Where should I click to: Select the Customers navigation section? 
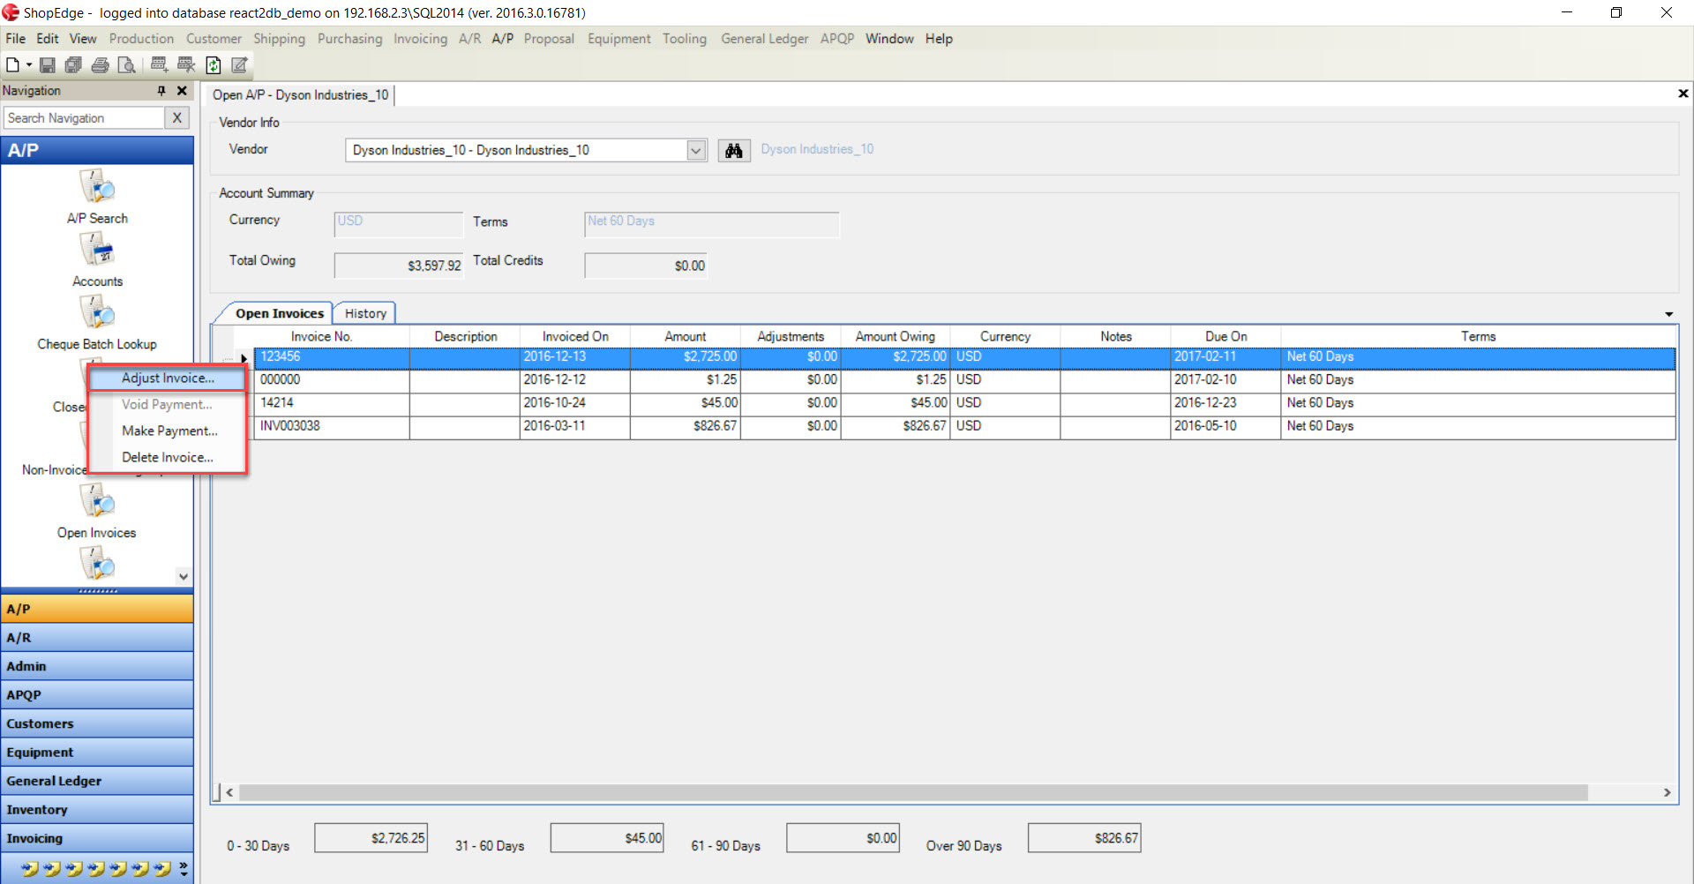(97, 723)
